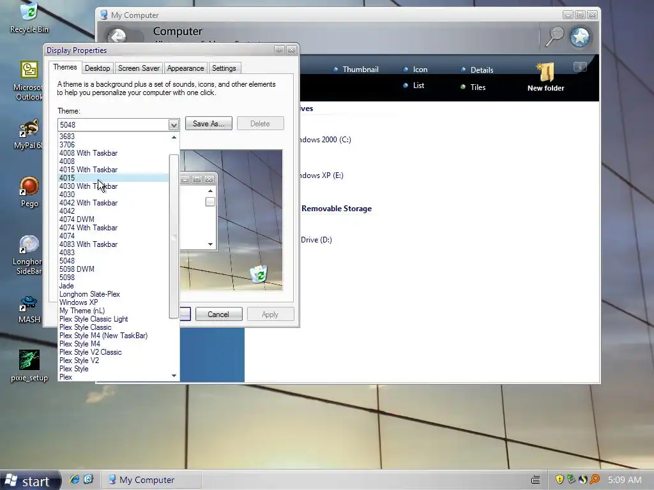
Task: Select Thumbnail view option
Action: (356, 70)
